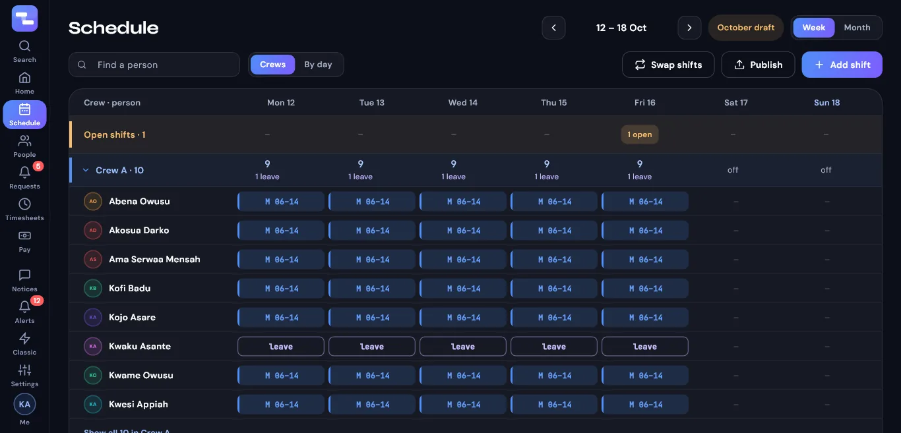The image size is (901, 433).
Task: Go to Home in sidebar
Action: pos(24,83)
